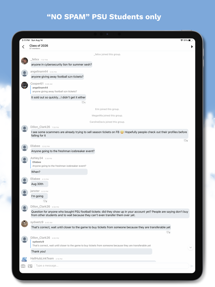Image resolution: width=215 pixels, height=287 pixels.
Task: Jump to latest messages with down chevron
Action: coord(190,247)
